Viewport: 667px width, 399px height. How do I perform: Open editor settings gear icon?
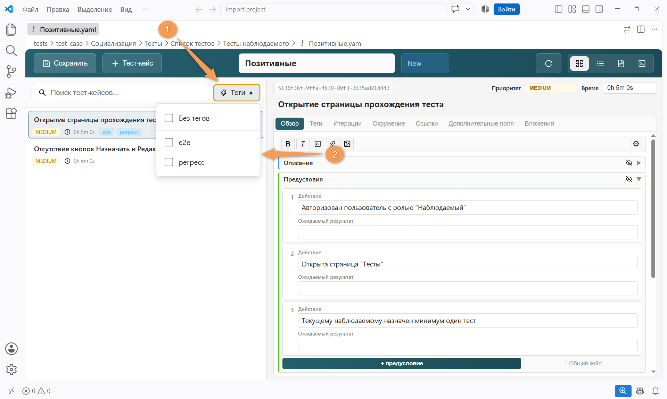(636, 144)
